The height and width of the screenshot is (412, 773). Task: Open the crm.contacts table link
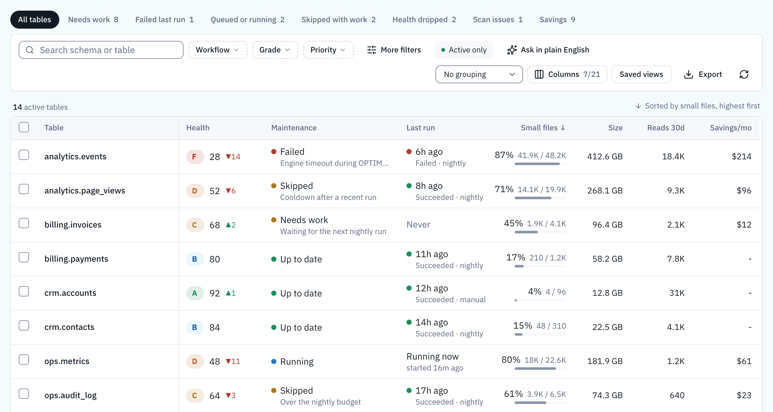(x=69, y=327)
